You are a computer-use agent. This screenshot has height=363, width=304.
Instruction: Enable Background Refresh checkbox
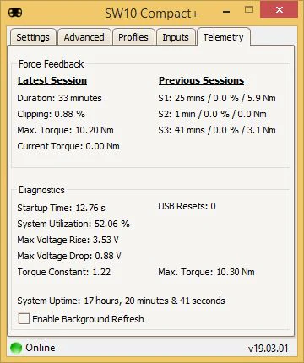24,319
